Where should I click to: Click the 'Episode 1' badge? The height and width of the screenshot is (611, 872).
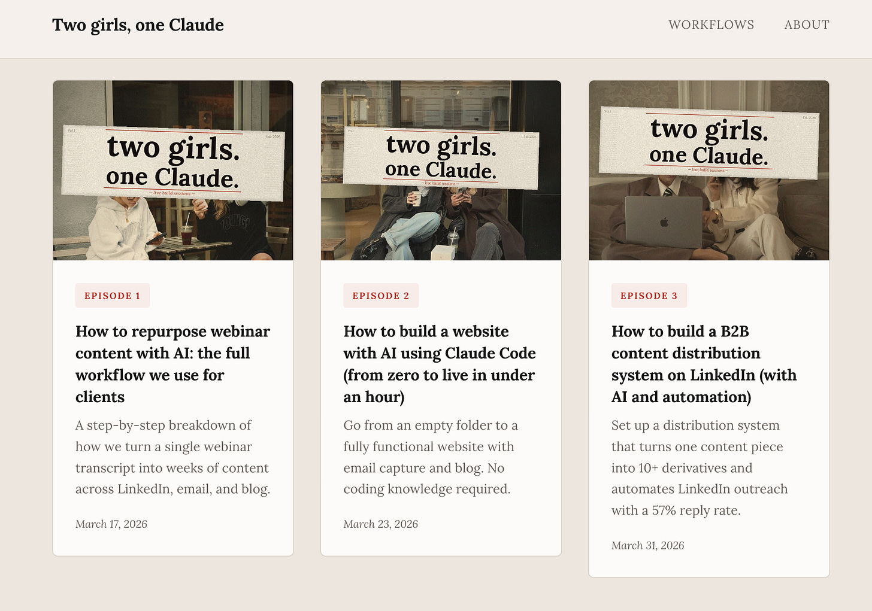(x=113, y=296)
